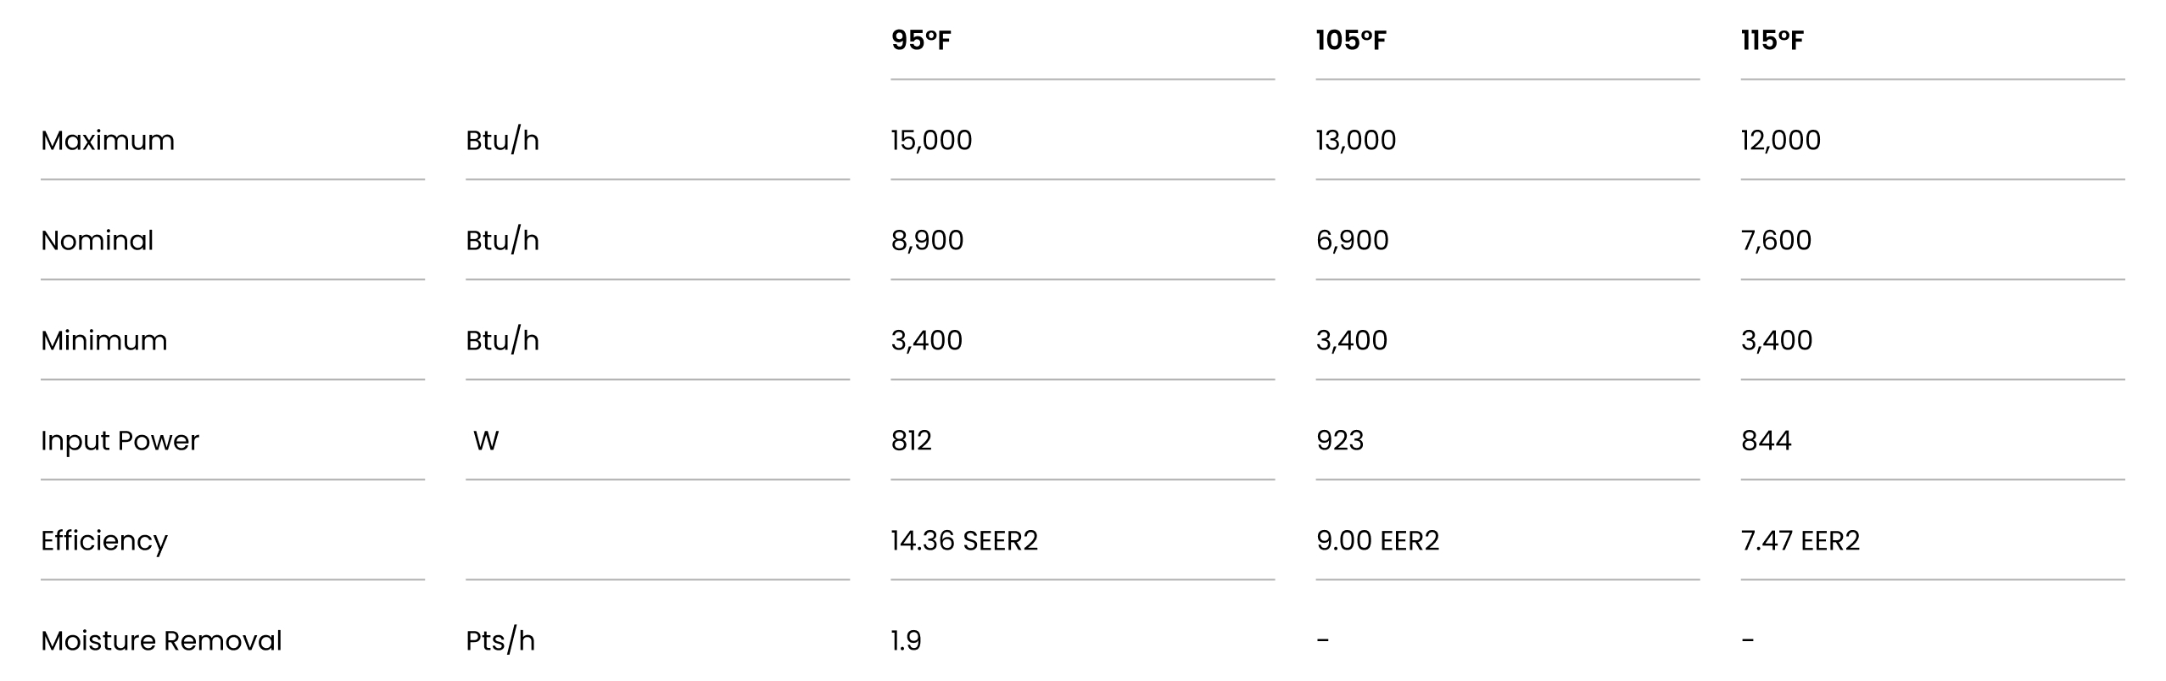The image size is (2166, 681).
Task: Click the 9.00 EER2 efficiency value
Action: 1378,540
